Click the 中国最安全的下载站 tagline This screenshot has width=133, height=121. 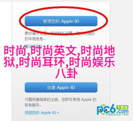(x=117, y=114)
